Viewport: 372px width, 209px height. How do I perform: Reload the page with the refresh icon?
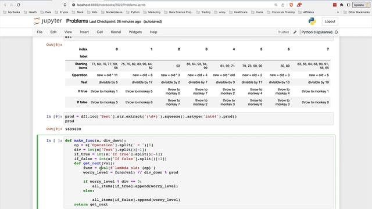point(18,5)
